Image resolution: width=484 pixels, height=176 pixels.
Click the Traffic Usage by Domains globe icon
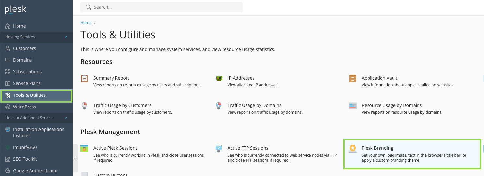pyautogui.click(x=219, y=106)
